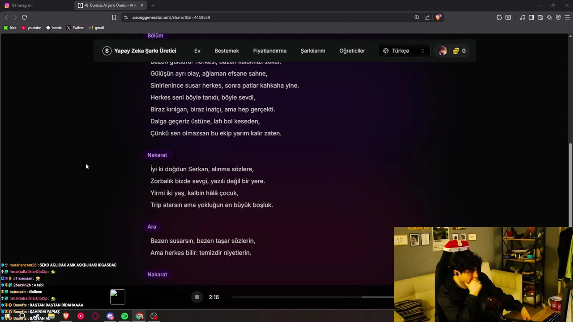Open the gmail bookmark

[x=96, y=28]
